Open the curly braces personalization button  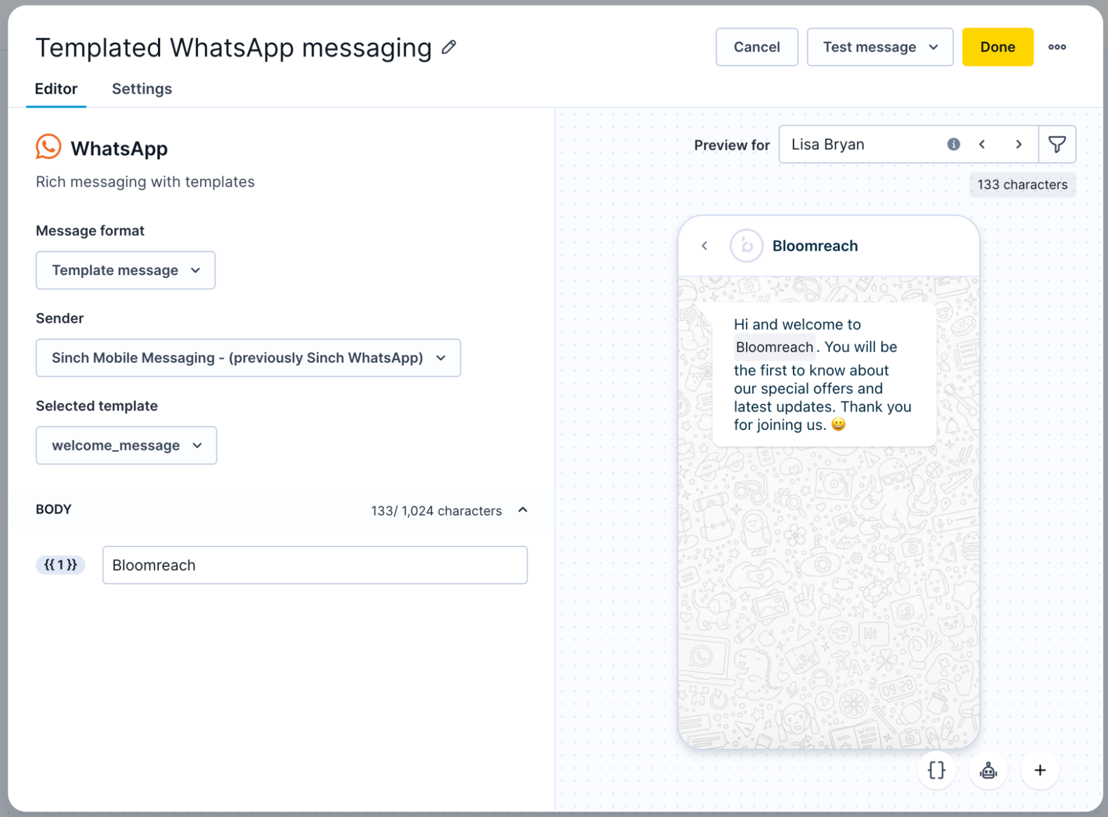[x=936, y=770]
